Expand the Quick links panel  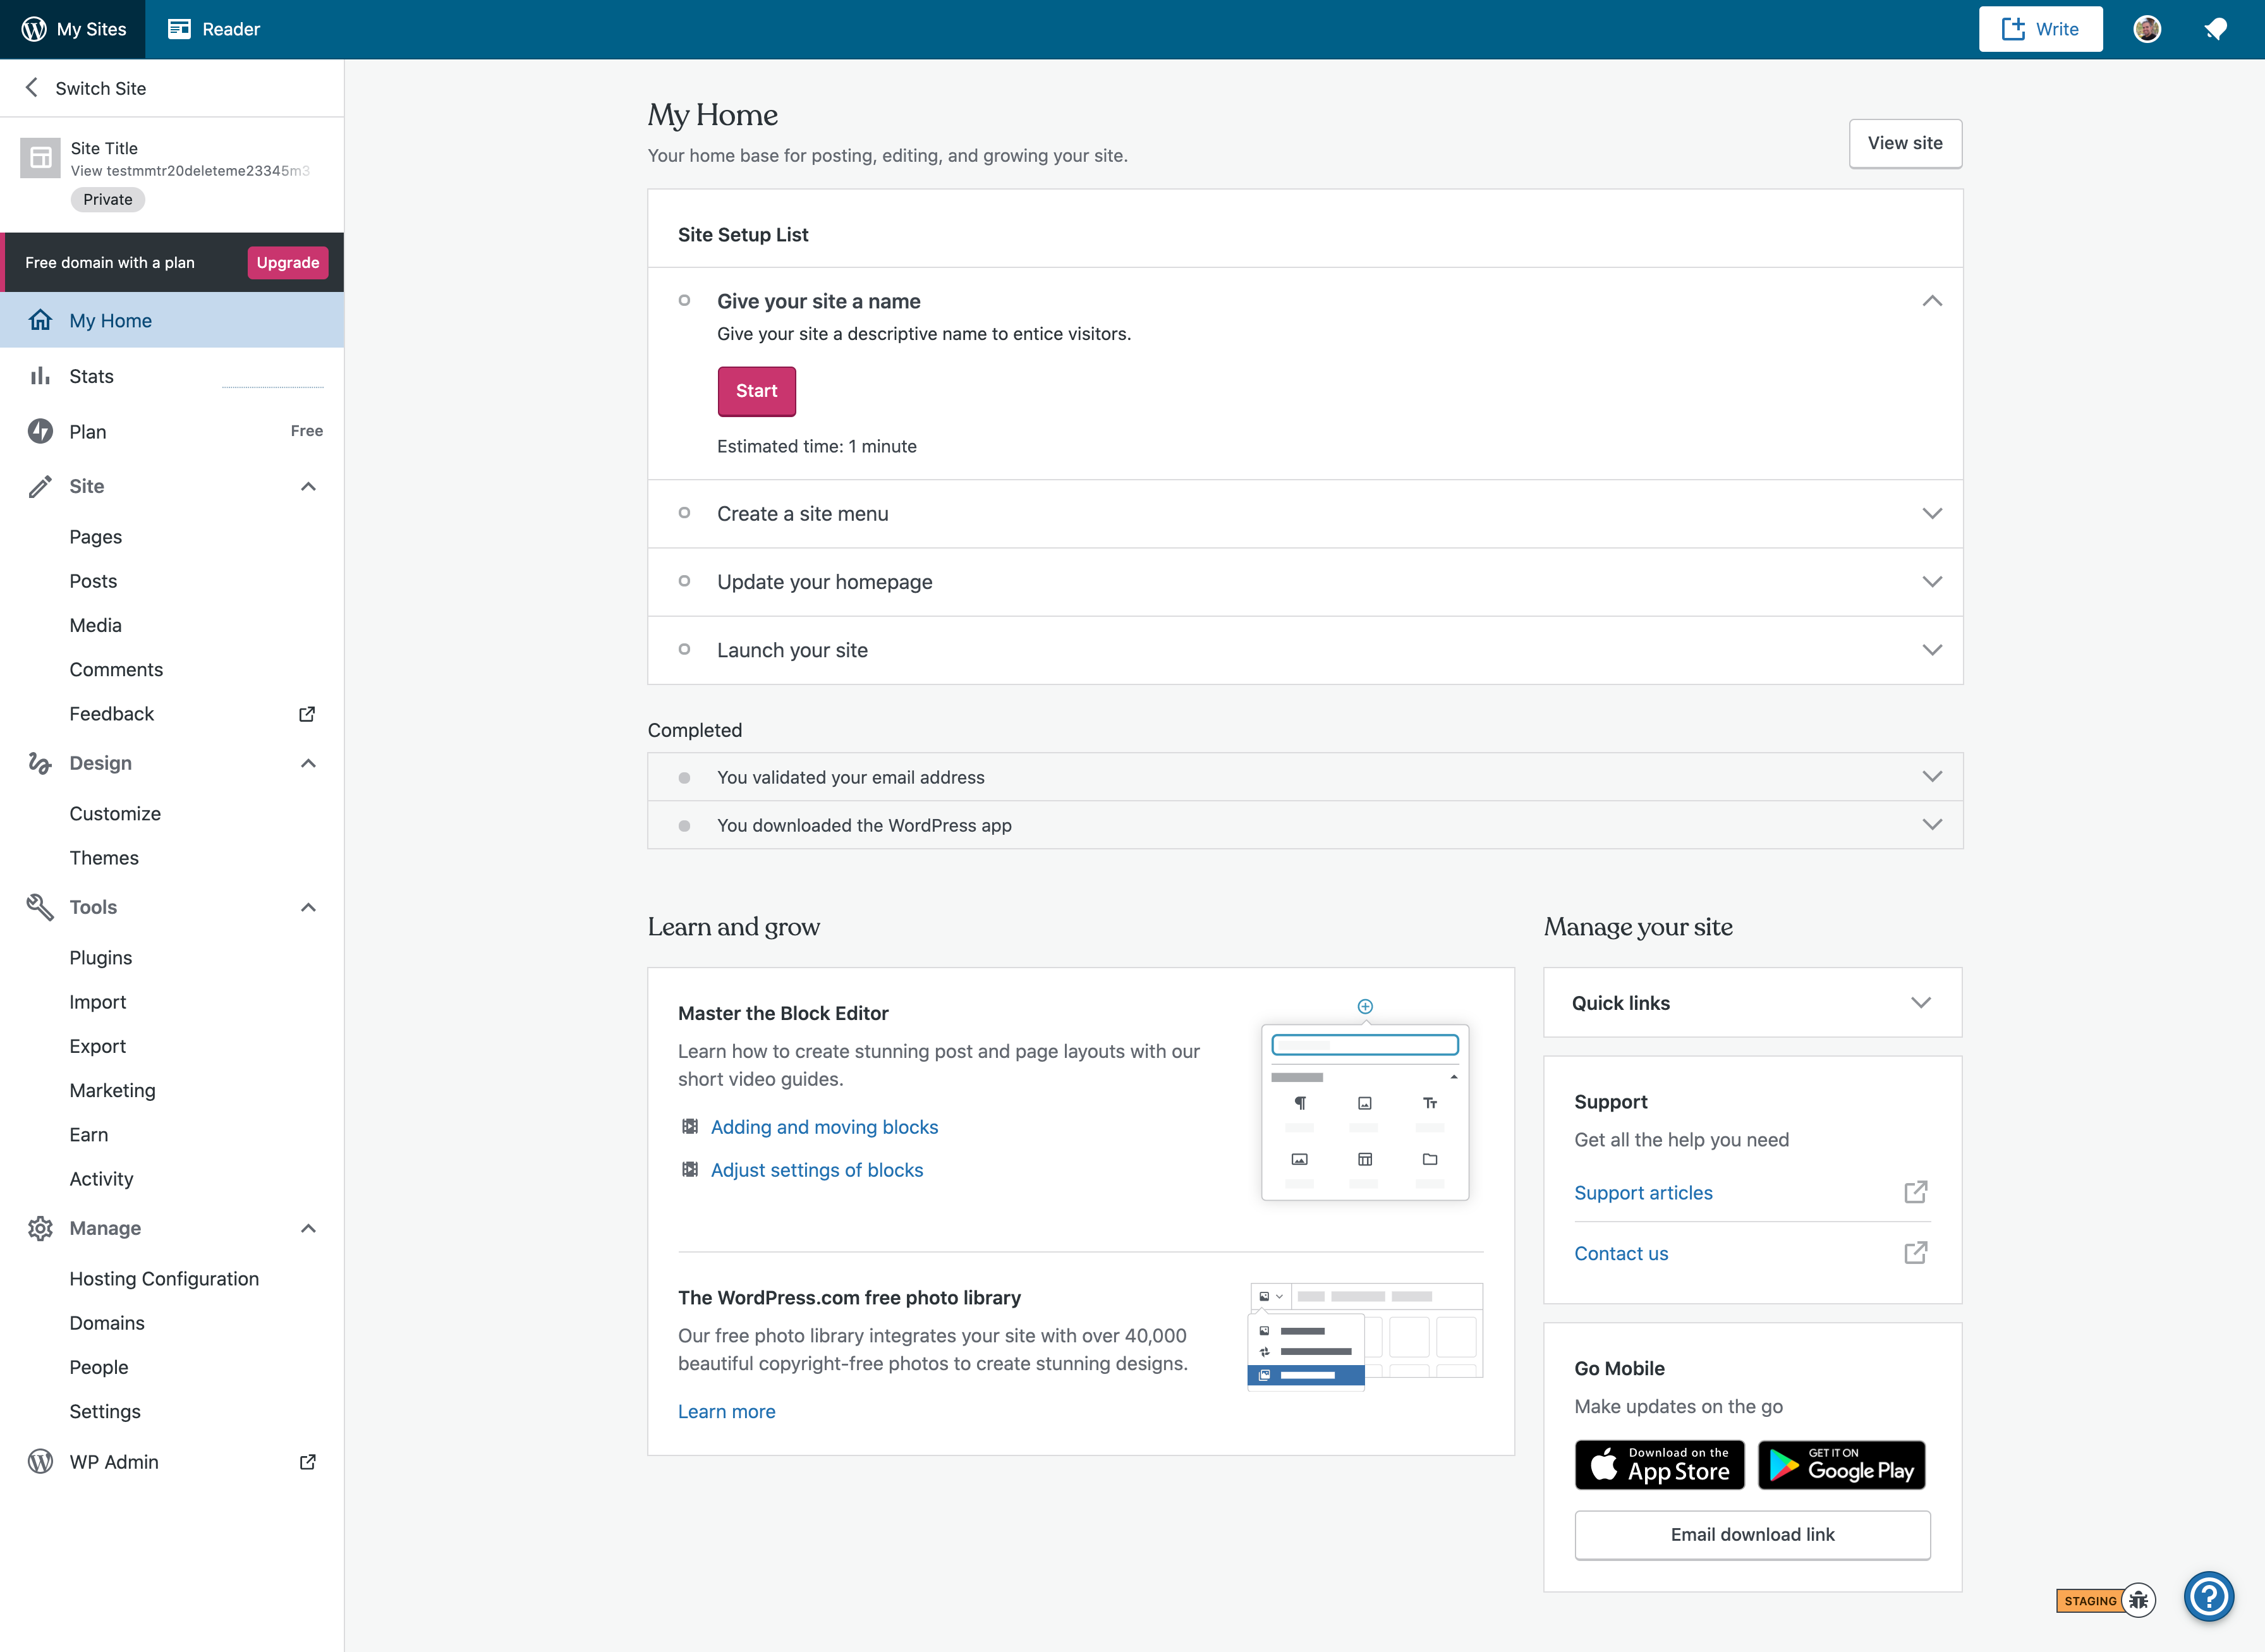1920,1003
